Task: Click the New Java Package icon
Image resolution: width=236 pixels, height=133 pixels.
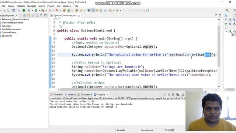Action: [64, 10]
